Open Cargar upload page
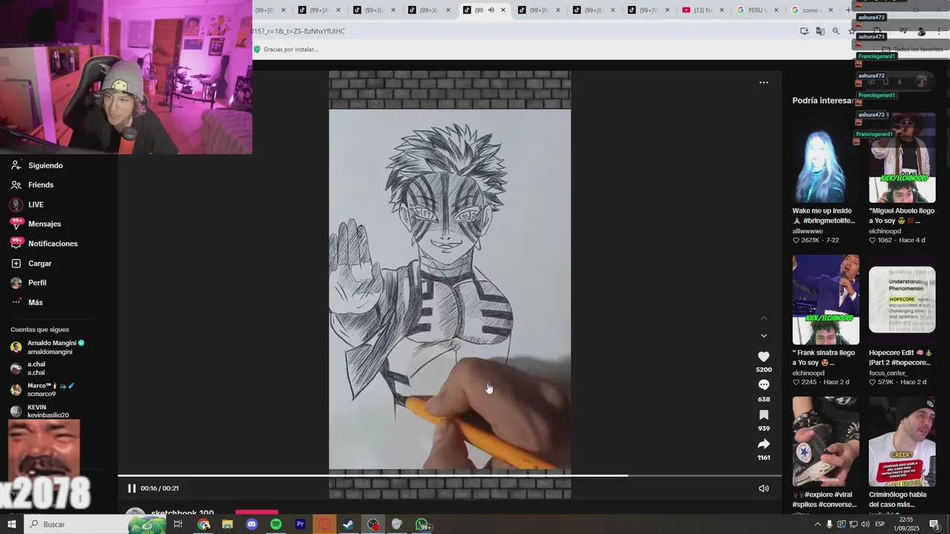950x534 pixels. click(39, 263)
